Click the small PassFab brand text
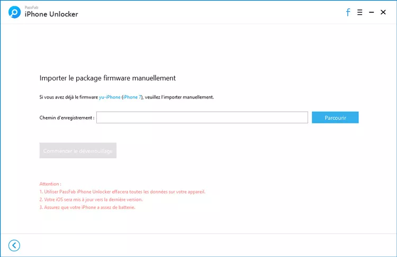Image resolution: width=397 pixels, height=257 pixels. coord(31,7)
